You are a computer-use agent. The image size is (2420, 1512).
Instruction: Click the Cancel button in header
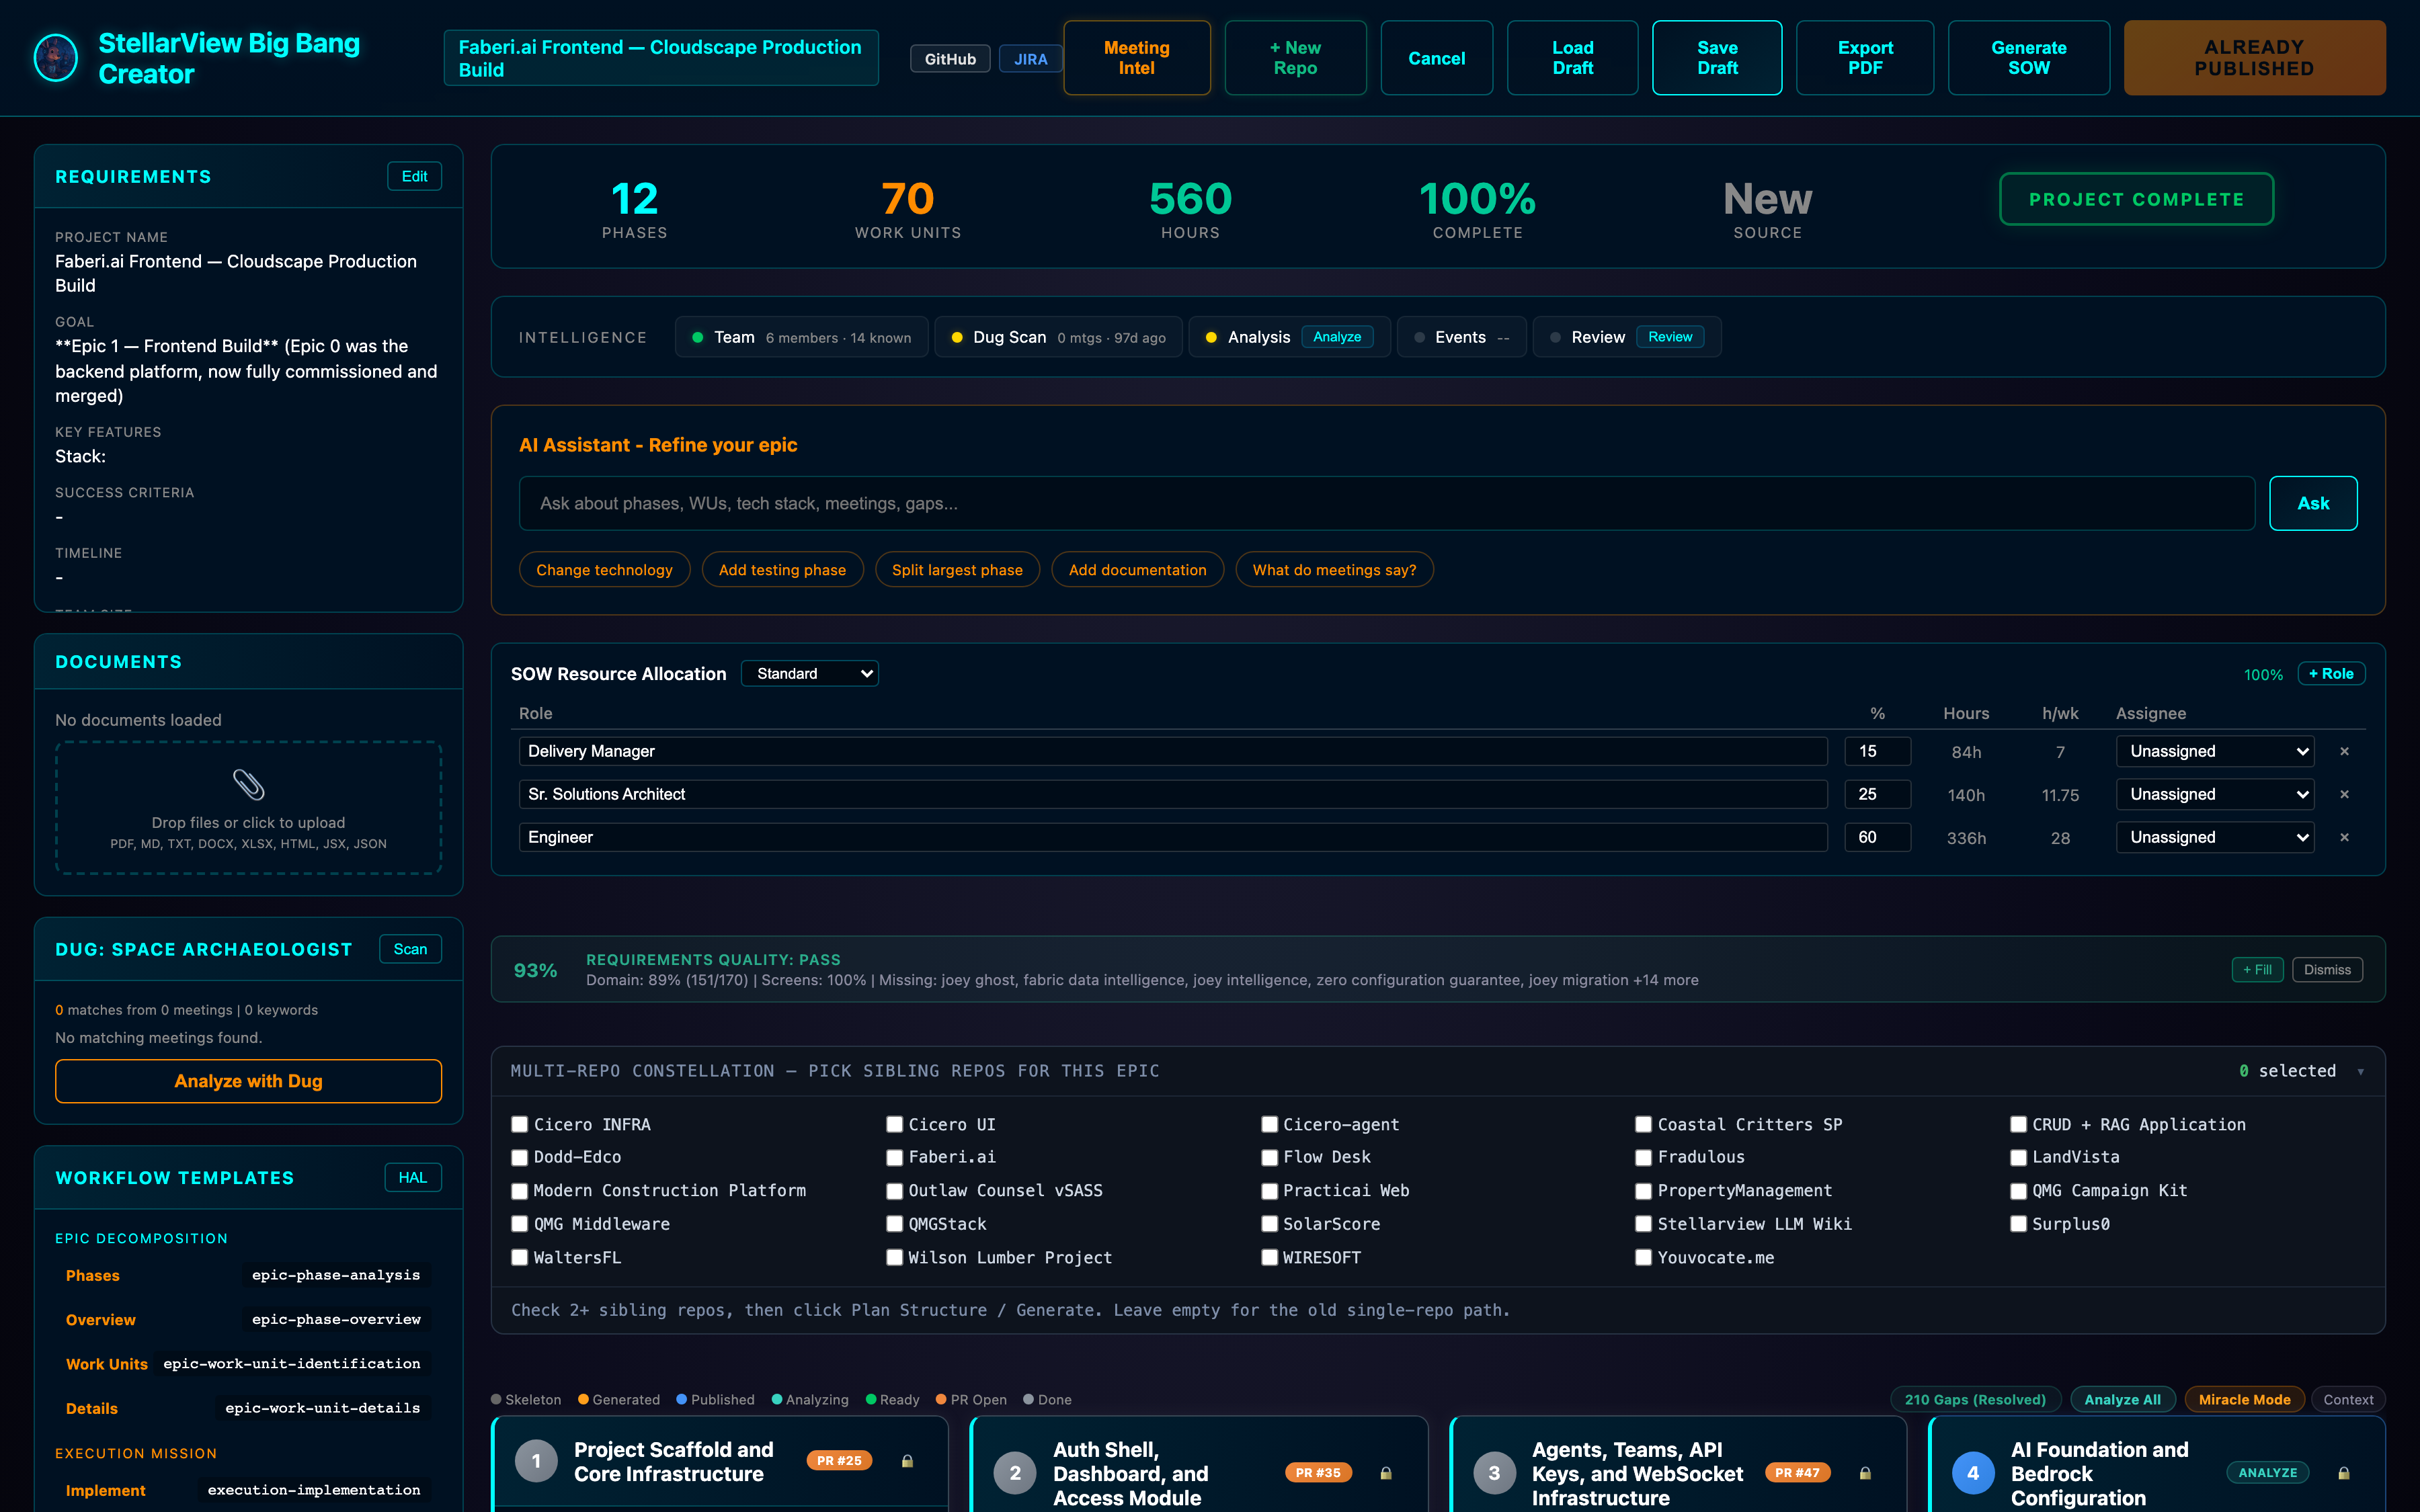point(1437,58)
